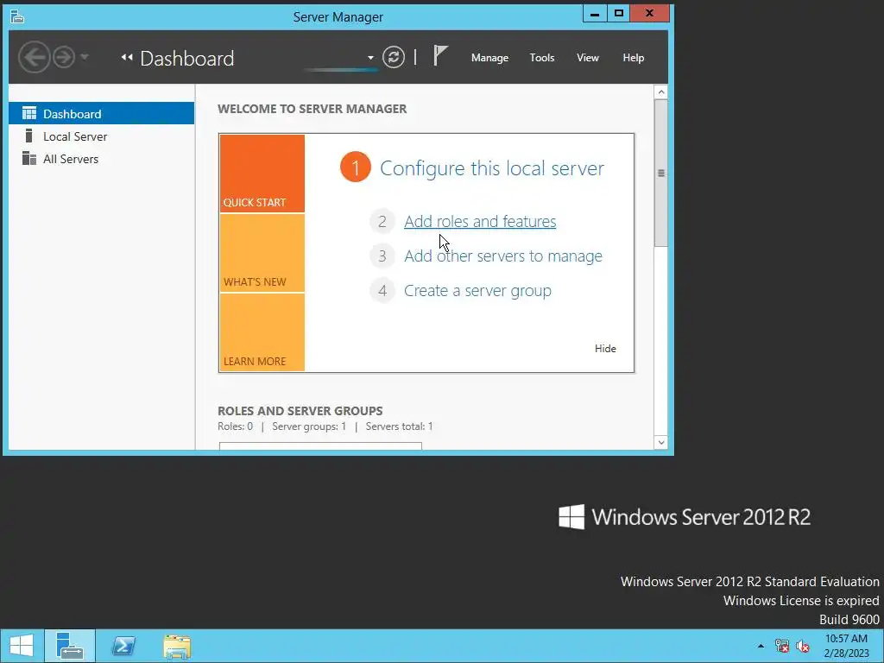Click the Roles: 0 count text
This screenshot has width=884, height=663.
coord(235,426)
